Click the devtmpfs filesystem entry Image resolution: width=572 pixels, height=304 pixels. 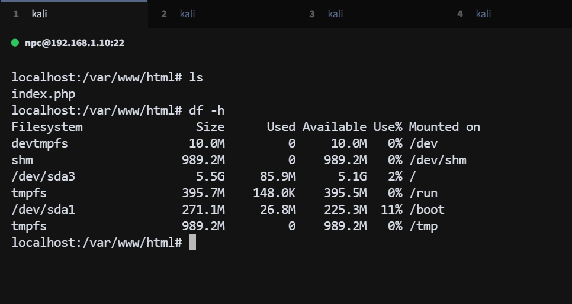click(40, 143)
